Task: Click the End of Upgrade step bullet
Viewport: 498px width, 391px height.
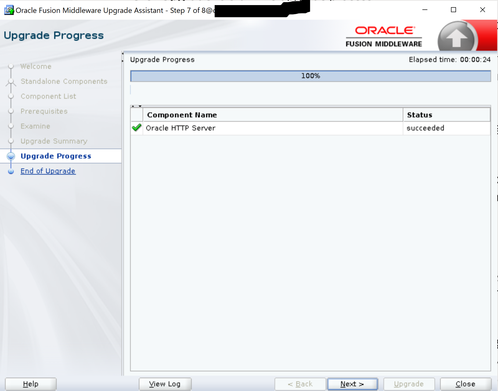Action: pos(11,171)
